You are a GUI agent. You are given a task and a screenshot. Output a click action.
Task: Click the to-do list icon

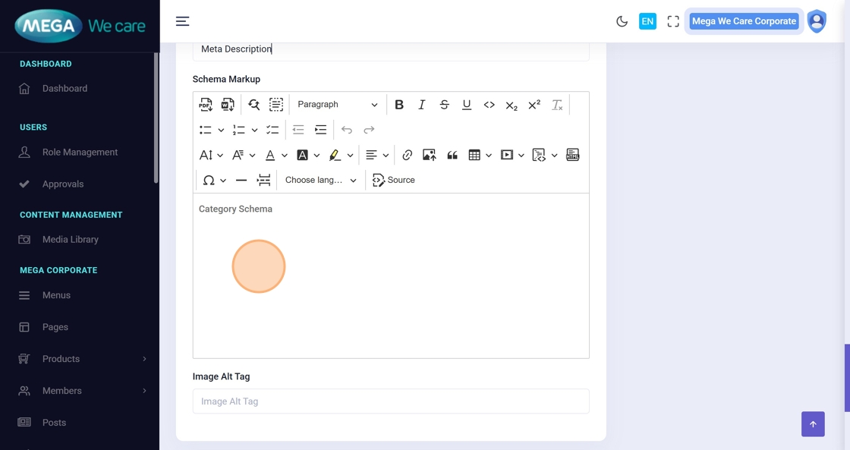point(272,130)
